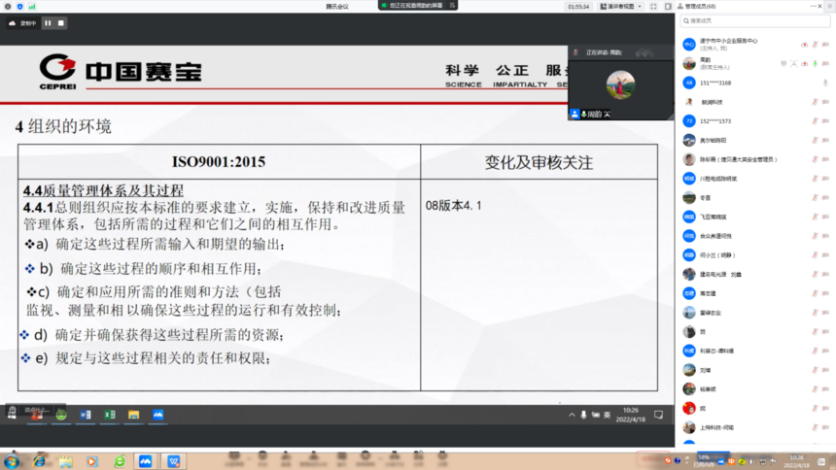Open Windows Start orb
Viewport: 836px width, 470px height.
[x=12, y=461]
